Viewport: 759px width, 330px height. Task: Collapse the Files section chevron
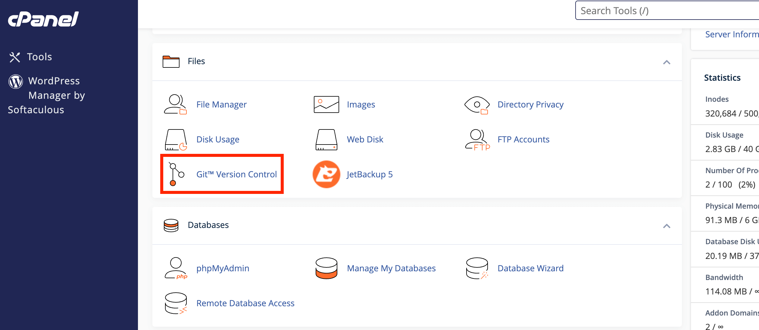point(667,62)
